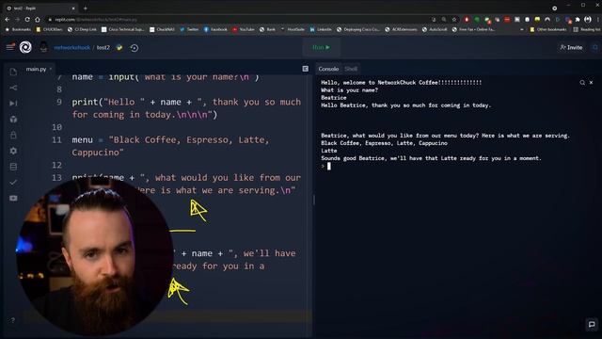602x339 pixels.
Task: Click the editor layout toggle icon
Action: (305, 69)
